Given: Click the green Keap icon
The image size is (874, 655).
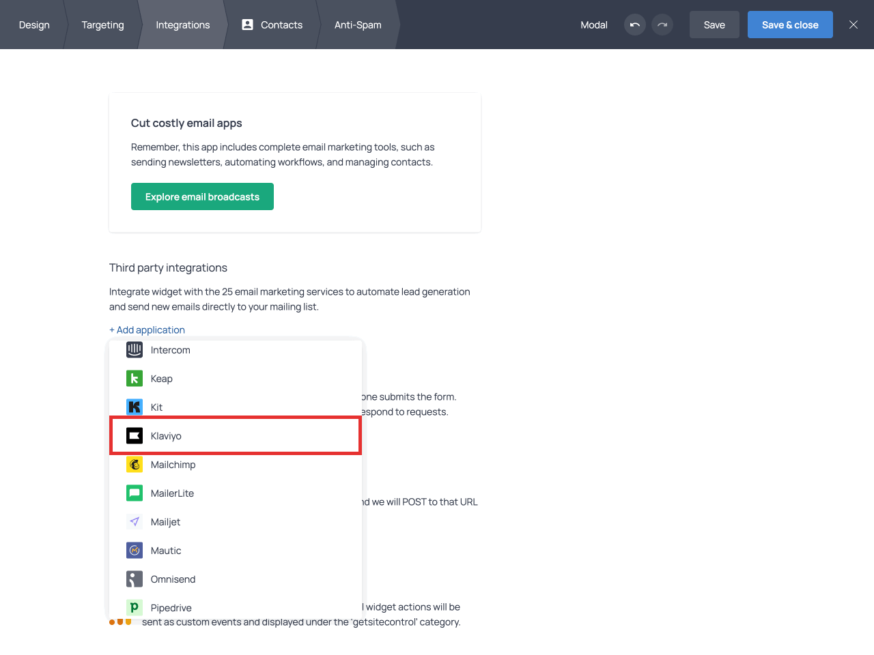Looking at the screenshot, I should [x=135, y=379].
